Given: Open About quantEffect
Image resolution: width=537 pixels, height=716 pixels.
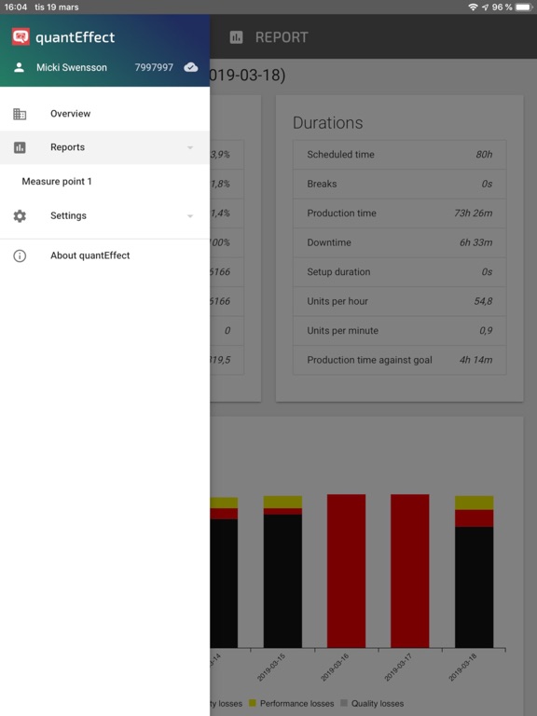Looking at the screenshot, I should (x=105, y=255).
